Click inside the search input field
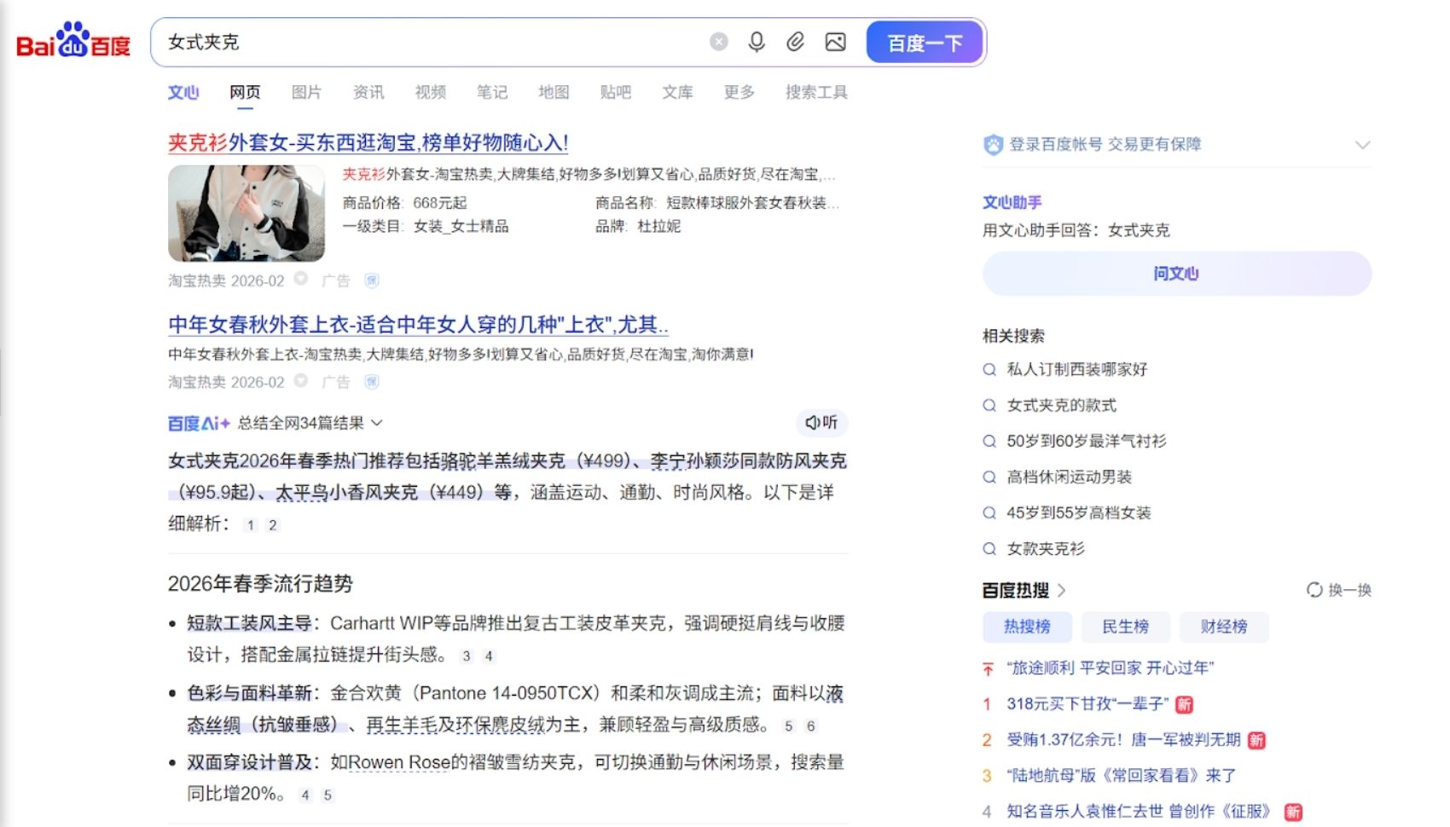This screenshot has height=827, width=1450. (426, 42)
